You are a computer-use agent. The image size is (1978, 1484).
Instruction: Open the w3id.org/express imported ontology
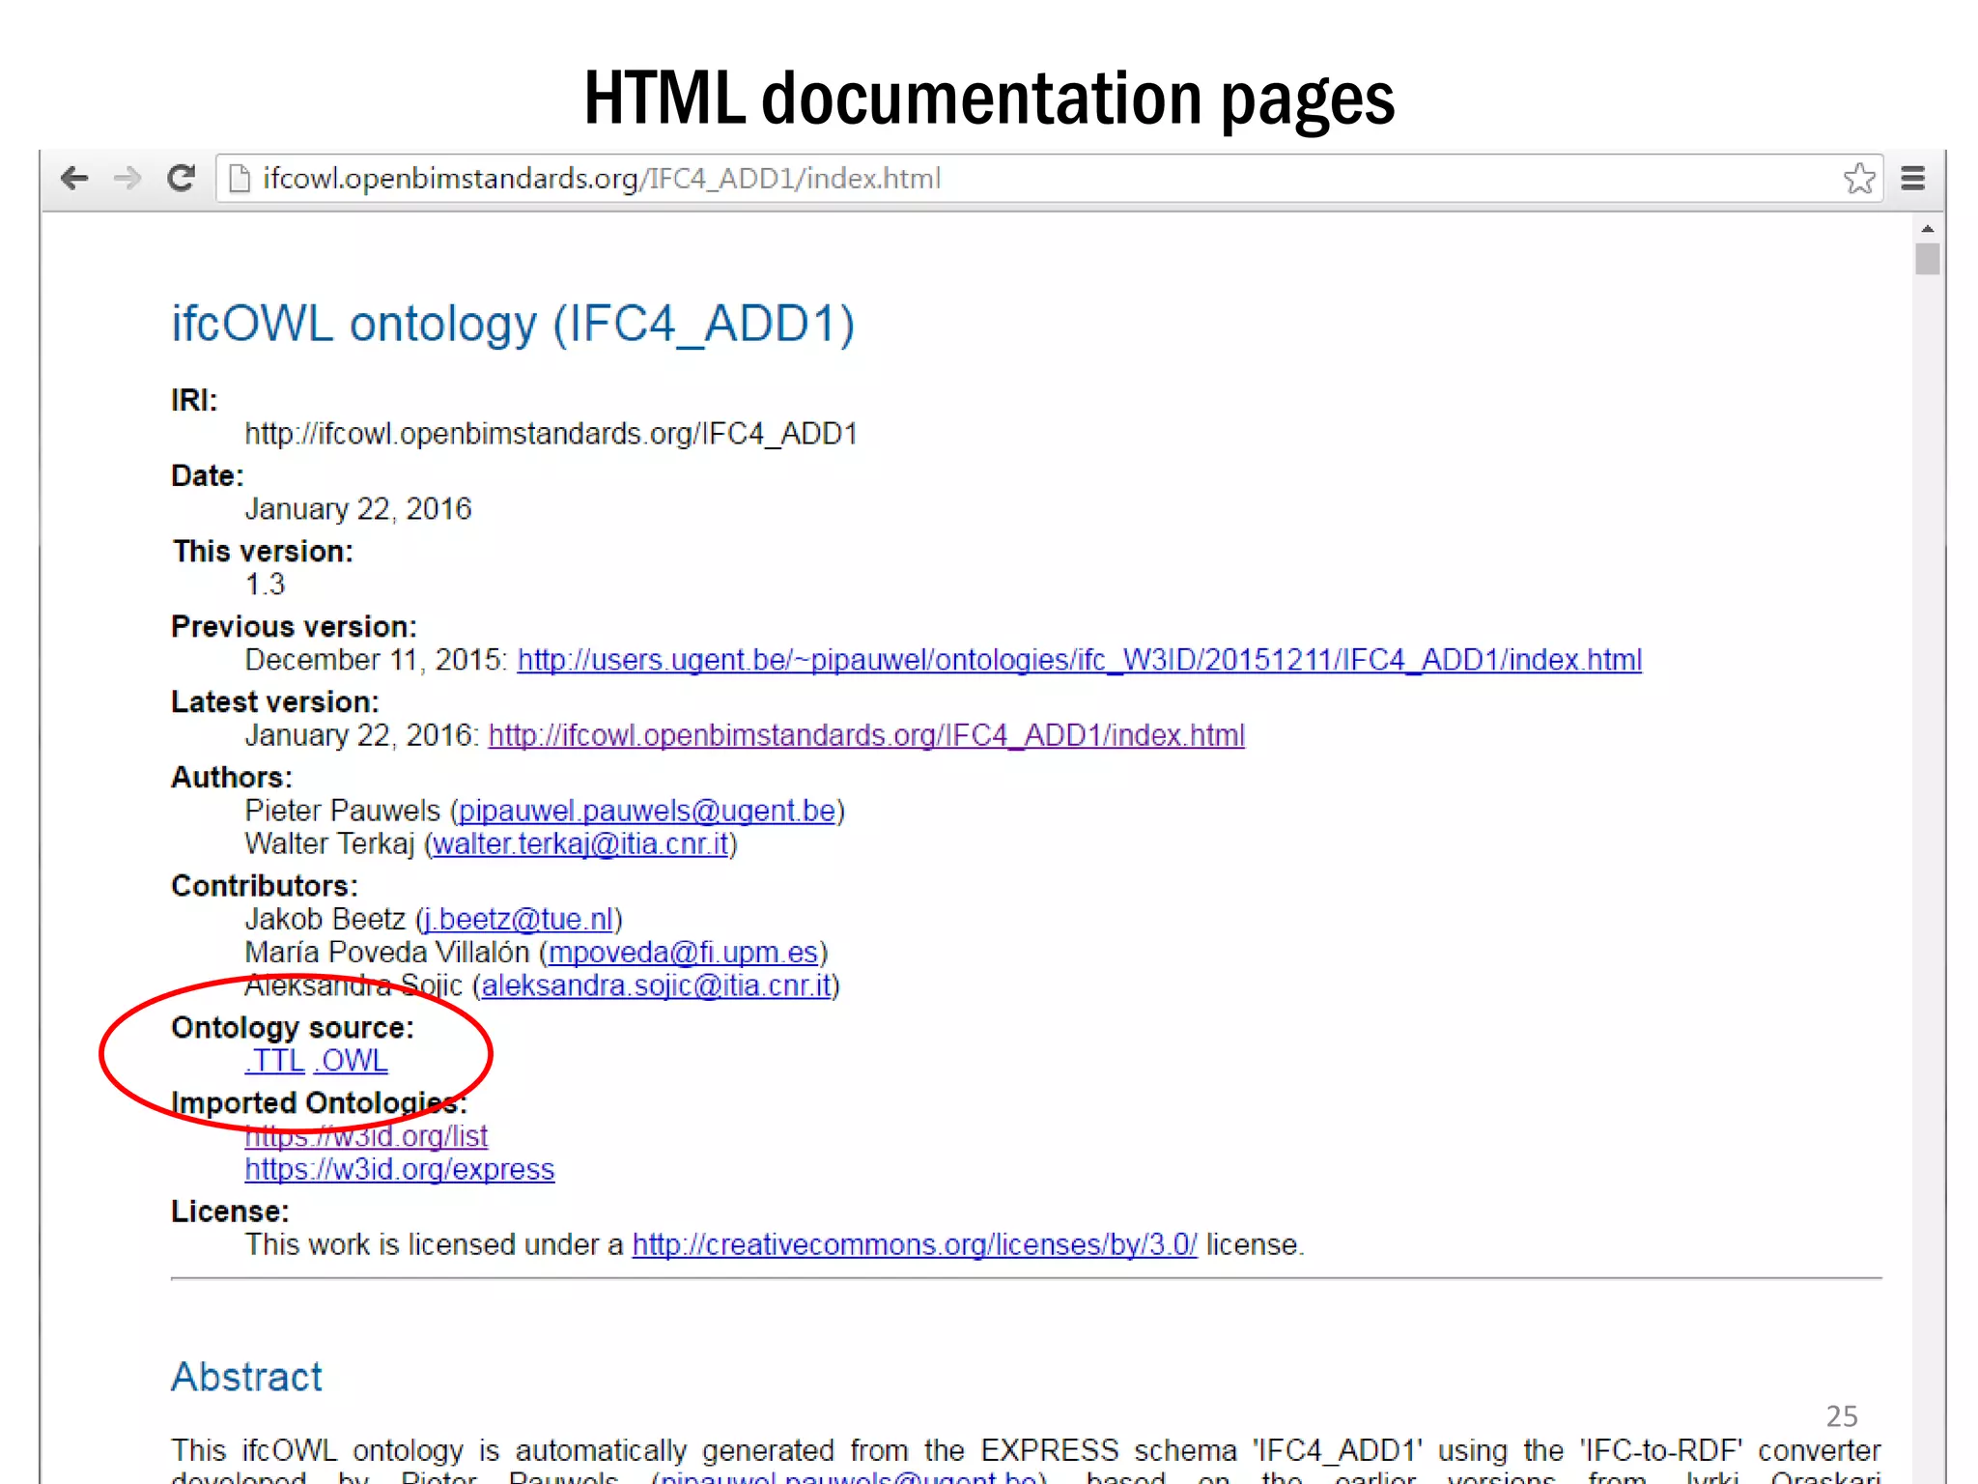click(400, 1170)
